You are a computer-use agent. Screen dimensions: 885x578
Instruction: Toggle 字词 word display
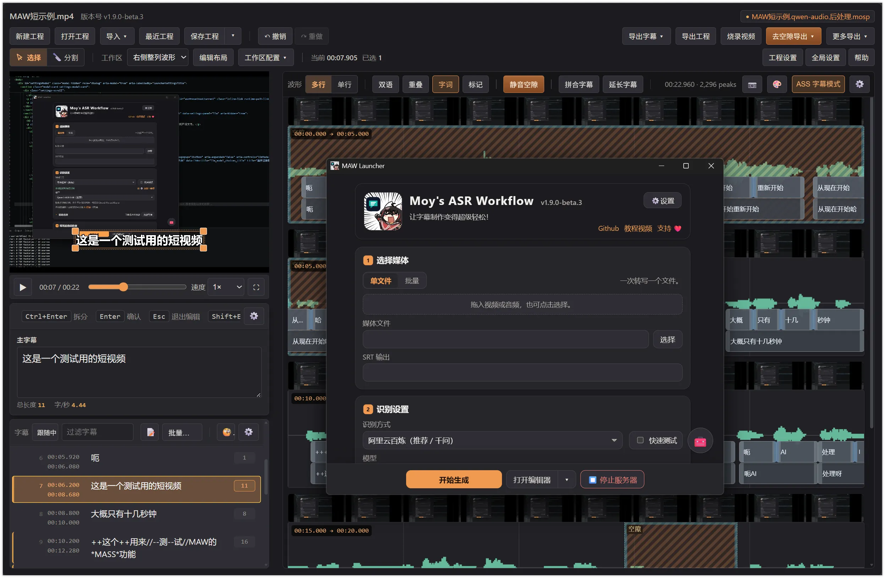point(446,85)
